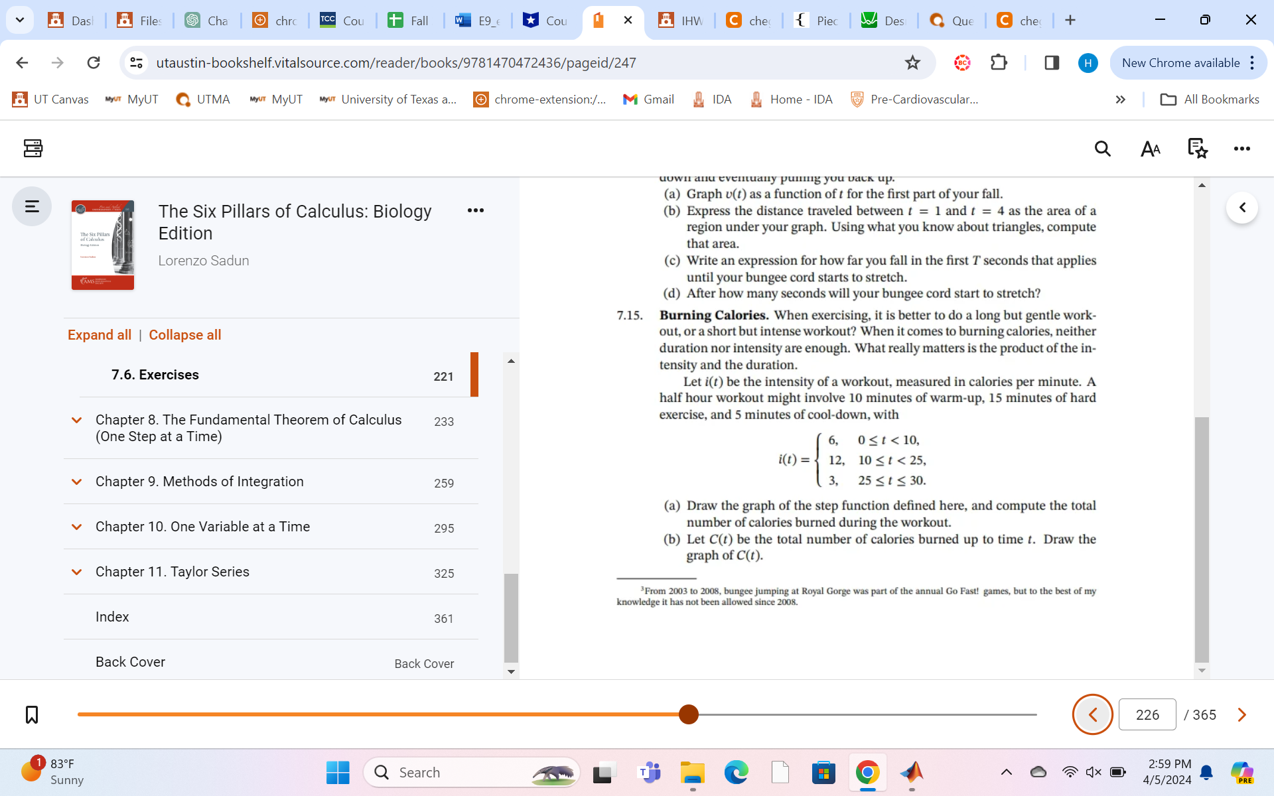The width and height of the screenshot is (1274, 796).
Task: Go to the next page arrow
Action: (x=1241, y=714)
